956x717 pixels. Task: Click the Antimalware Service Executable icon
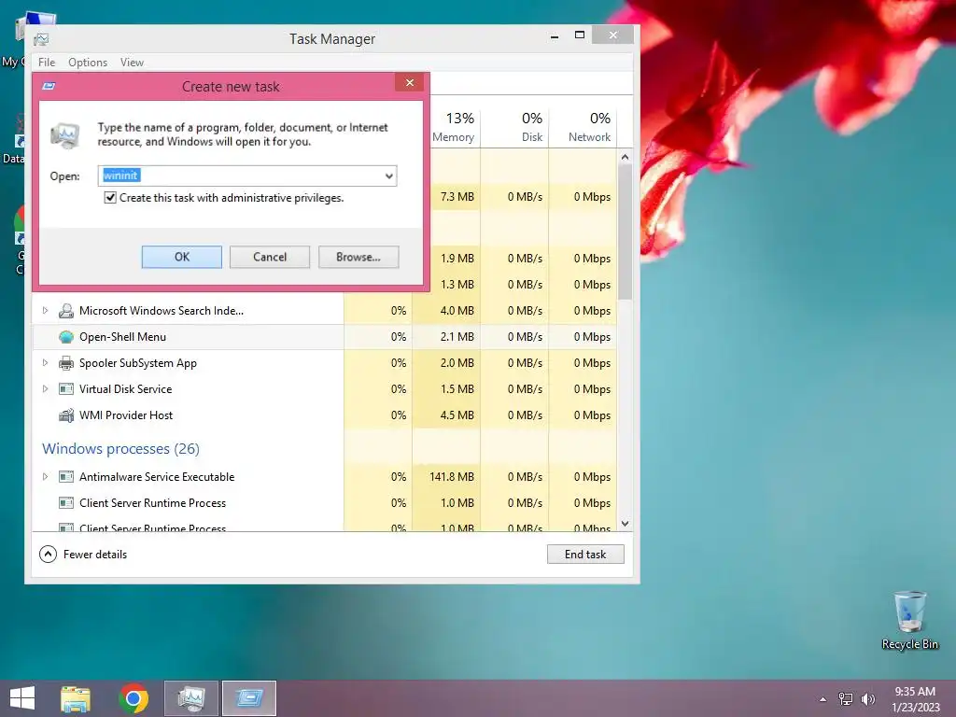[66, 477]
